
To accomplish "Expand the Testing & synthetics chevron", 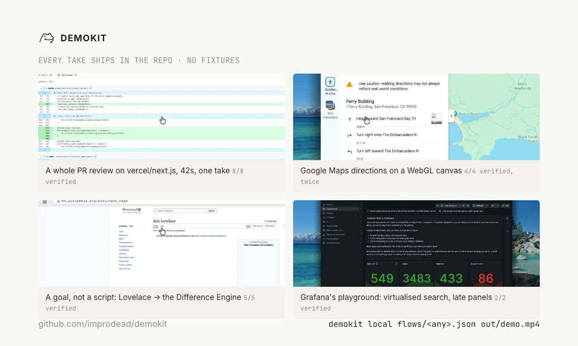I will (x=361, y=234).
